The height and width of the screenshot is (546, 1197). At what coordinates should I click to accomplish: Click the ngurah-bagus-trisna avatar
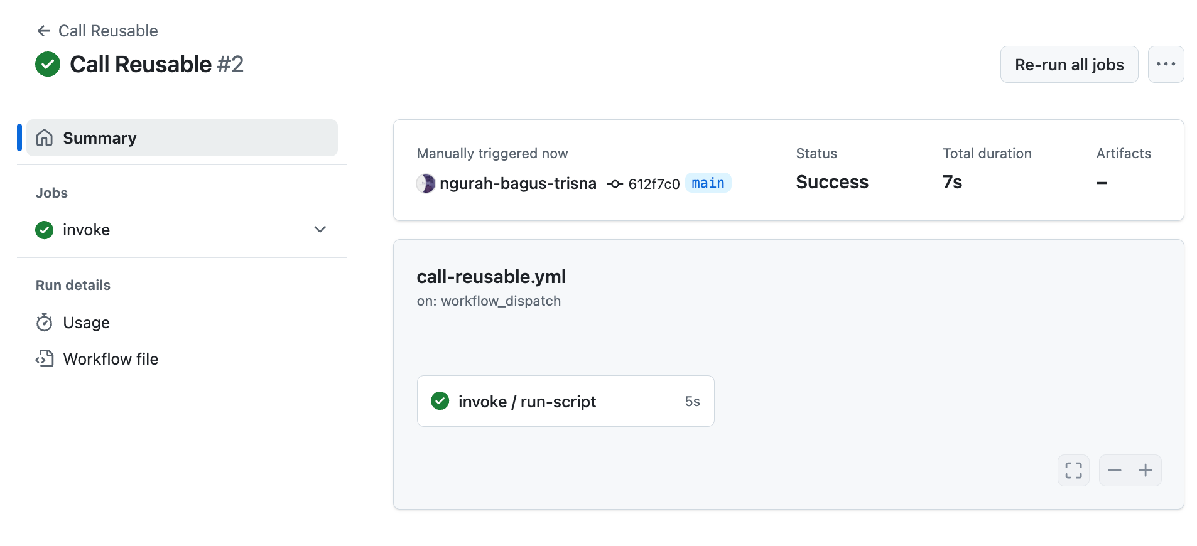coord(426,183)
